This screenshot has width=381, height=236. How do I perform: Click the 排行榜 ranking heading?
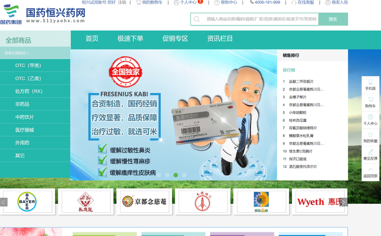click(x=289, y=70)
